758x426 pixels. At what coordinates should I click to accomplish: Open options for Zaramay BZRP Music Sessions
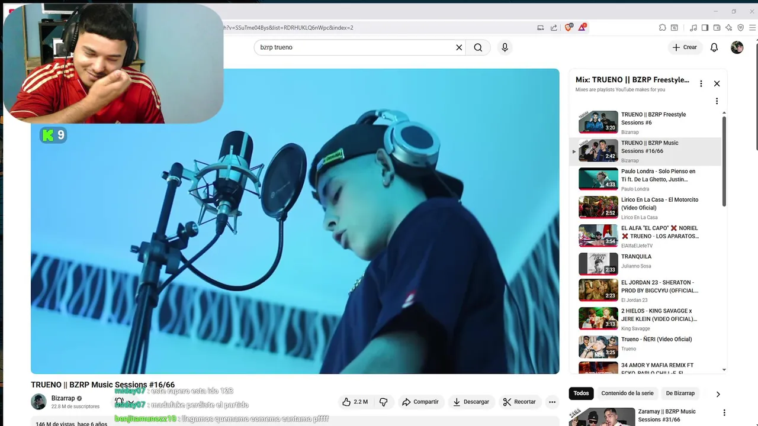724,413
